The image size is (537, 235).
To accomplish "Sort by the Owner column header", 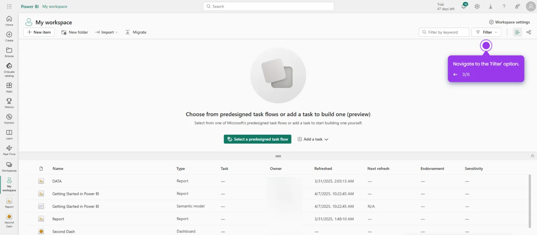I will pos(276,169).
